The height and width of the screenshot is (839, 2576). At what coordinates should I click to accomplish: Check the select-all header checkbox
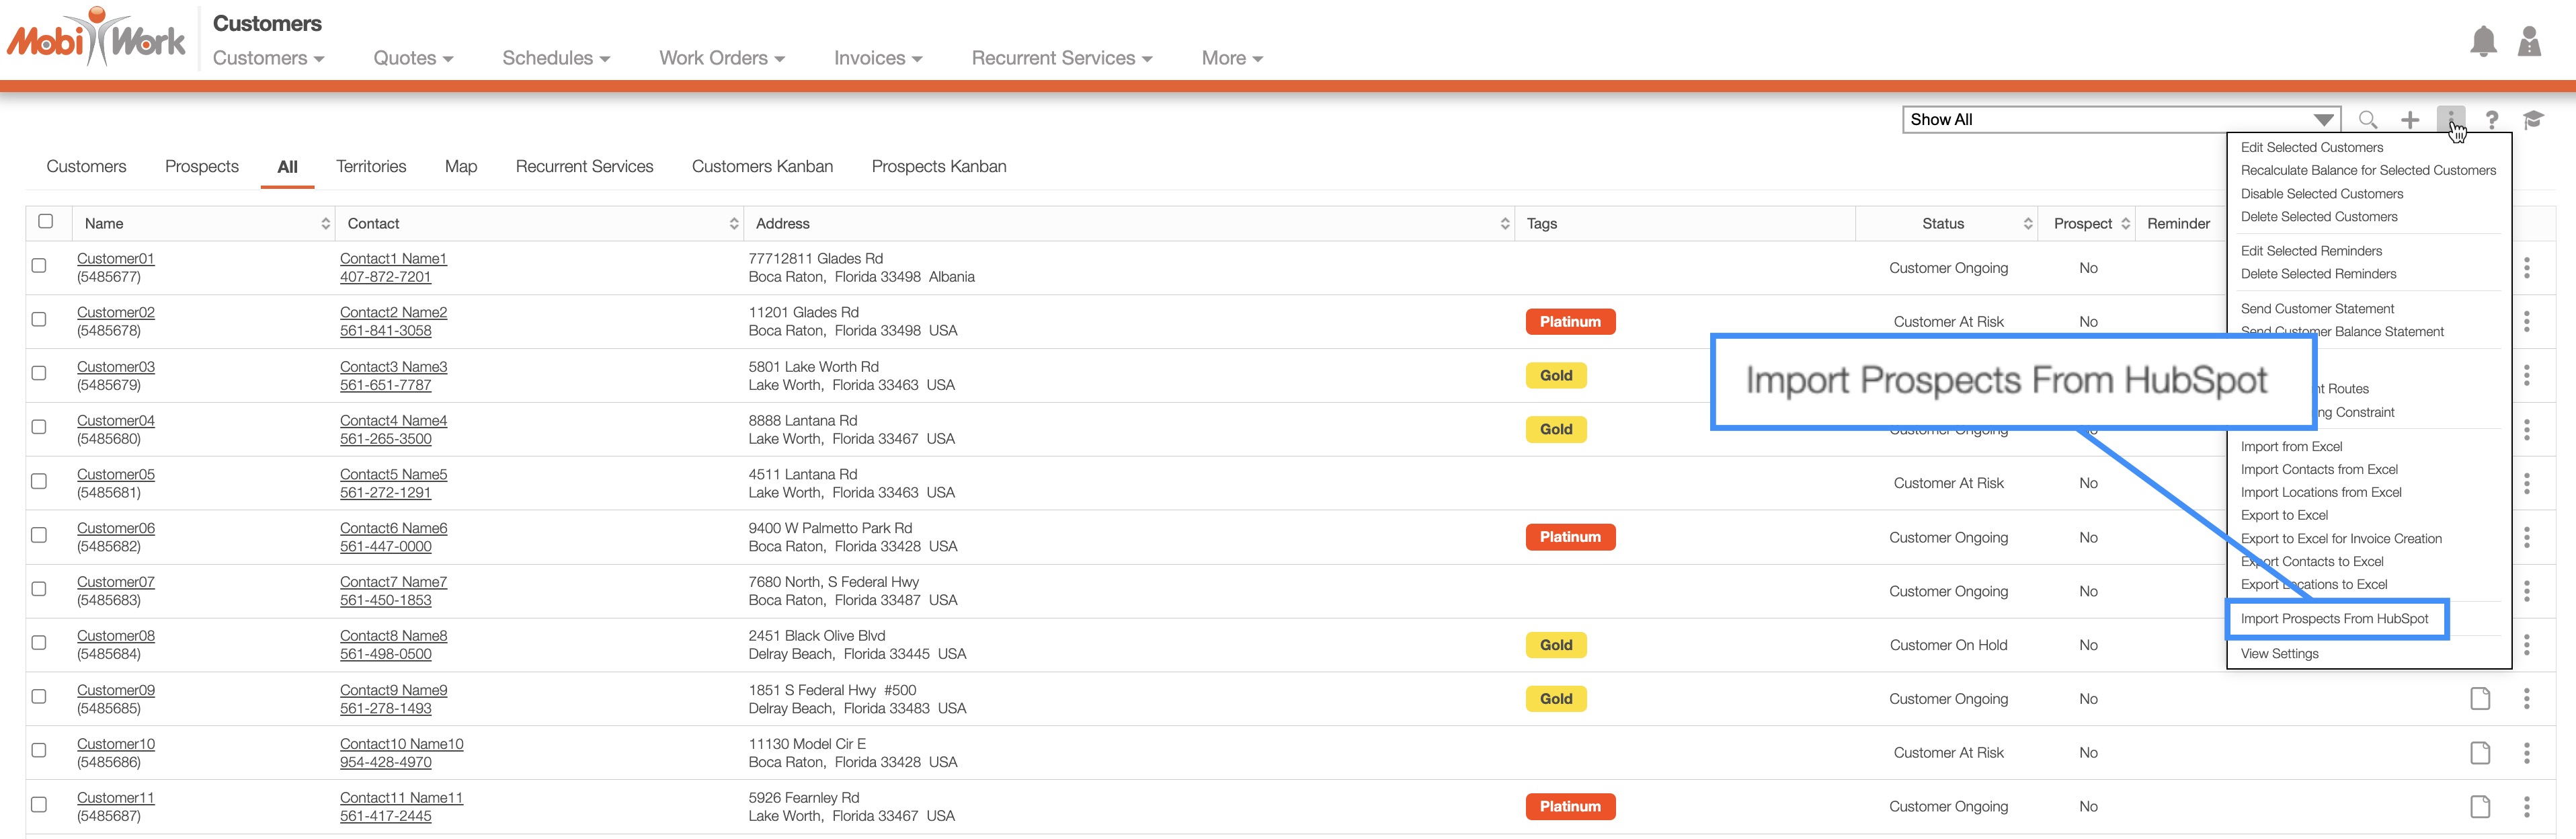click(x=45, y=222)
